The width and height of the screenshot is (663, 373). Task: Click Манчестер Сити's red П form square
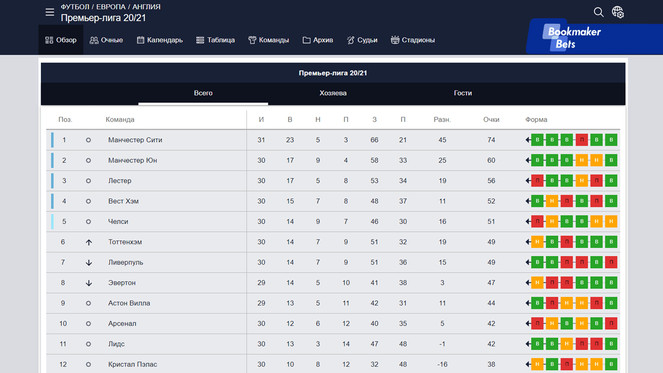click(581, 140)
